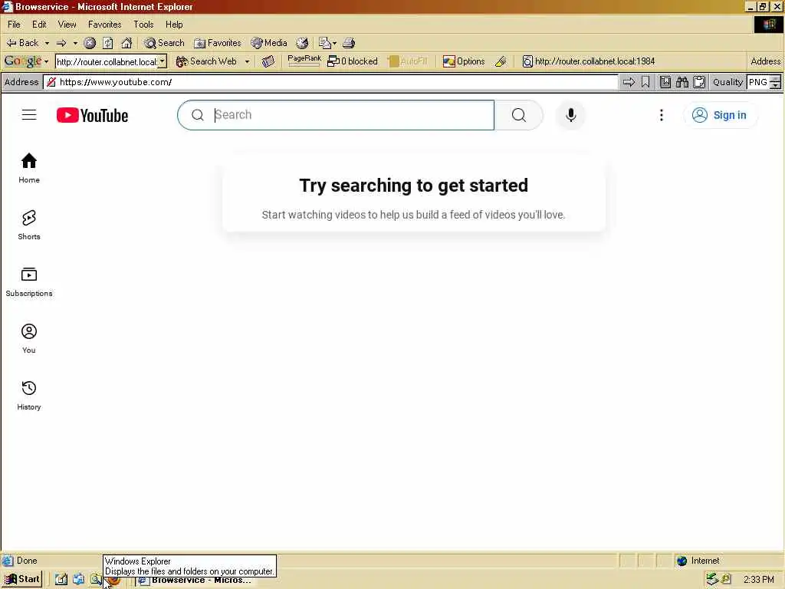Open the History icon in IE toolbar

(302, 43)
